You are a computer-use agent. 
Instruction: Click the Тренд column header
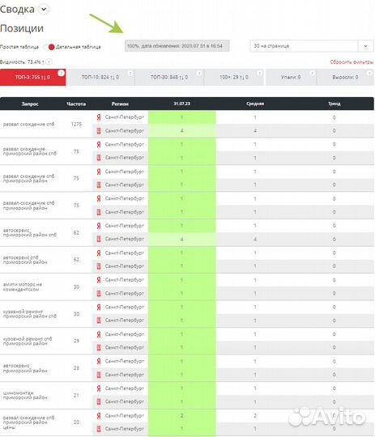(x=334, y=104)
